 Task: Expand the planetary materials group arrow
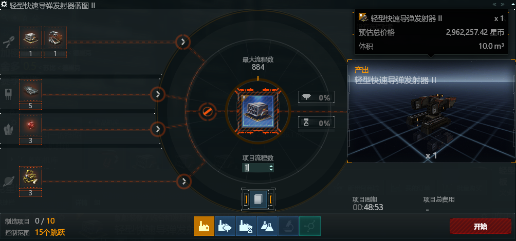[x=184, y=181]
